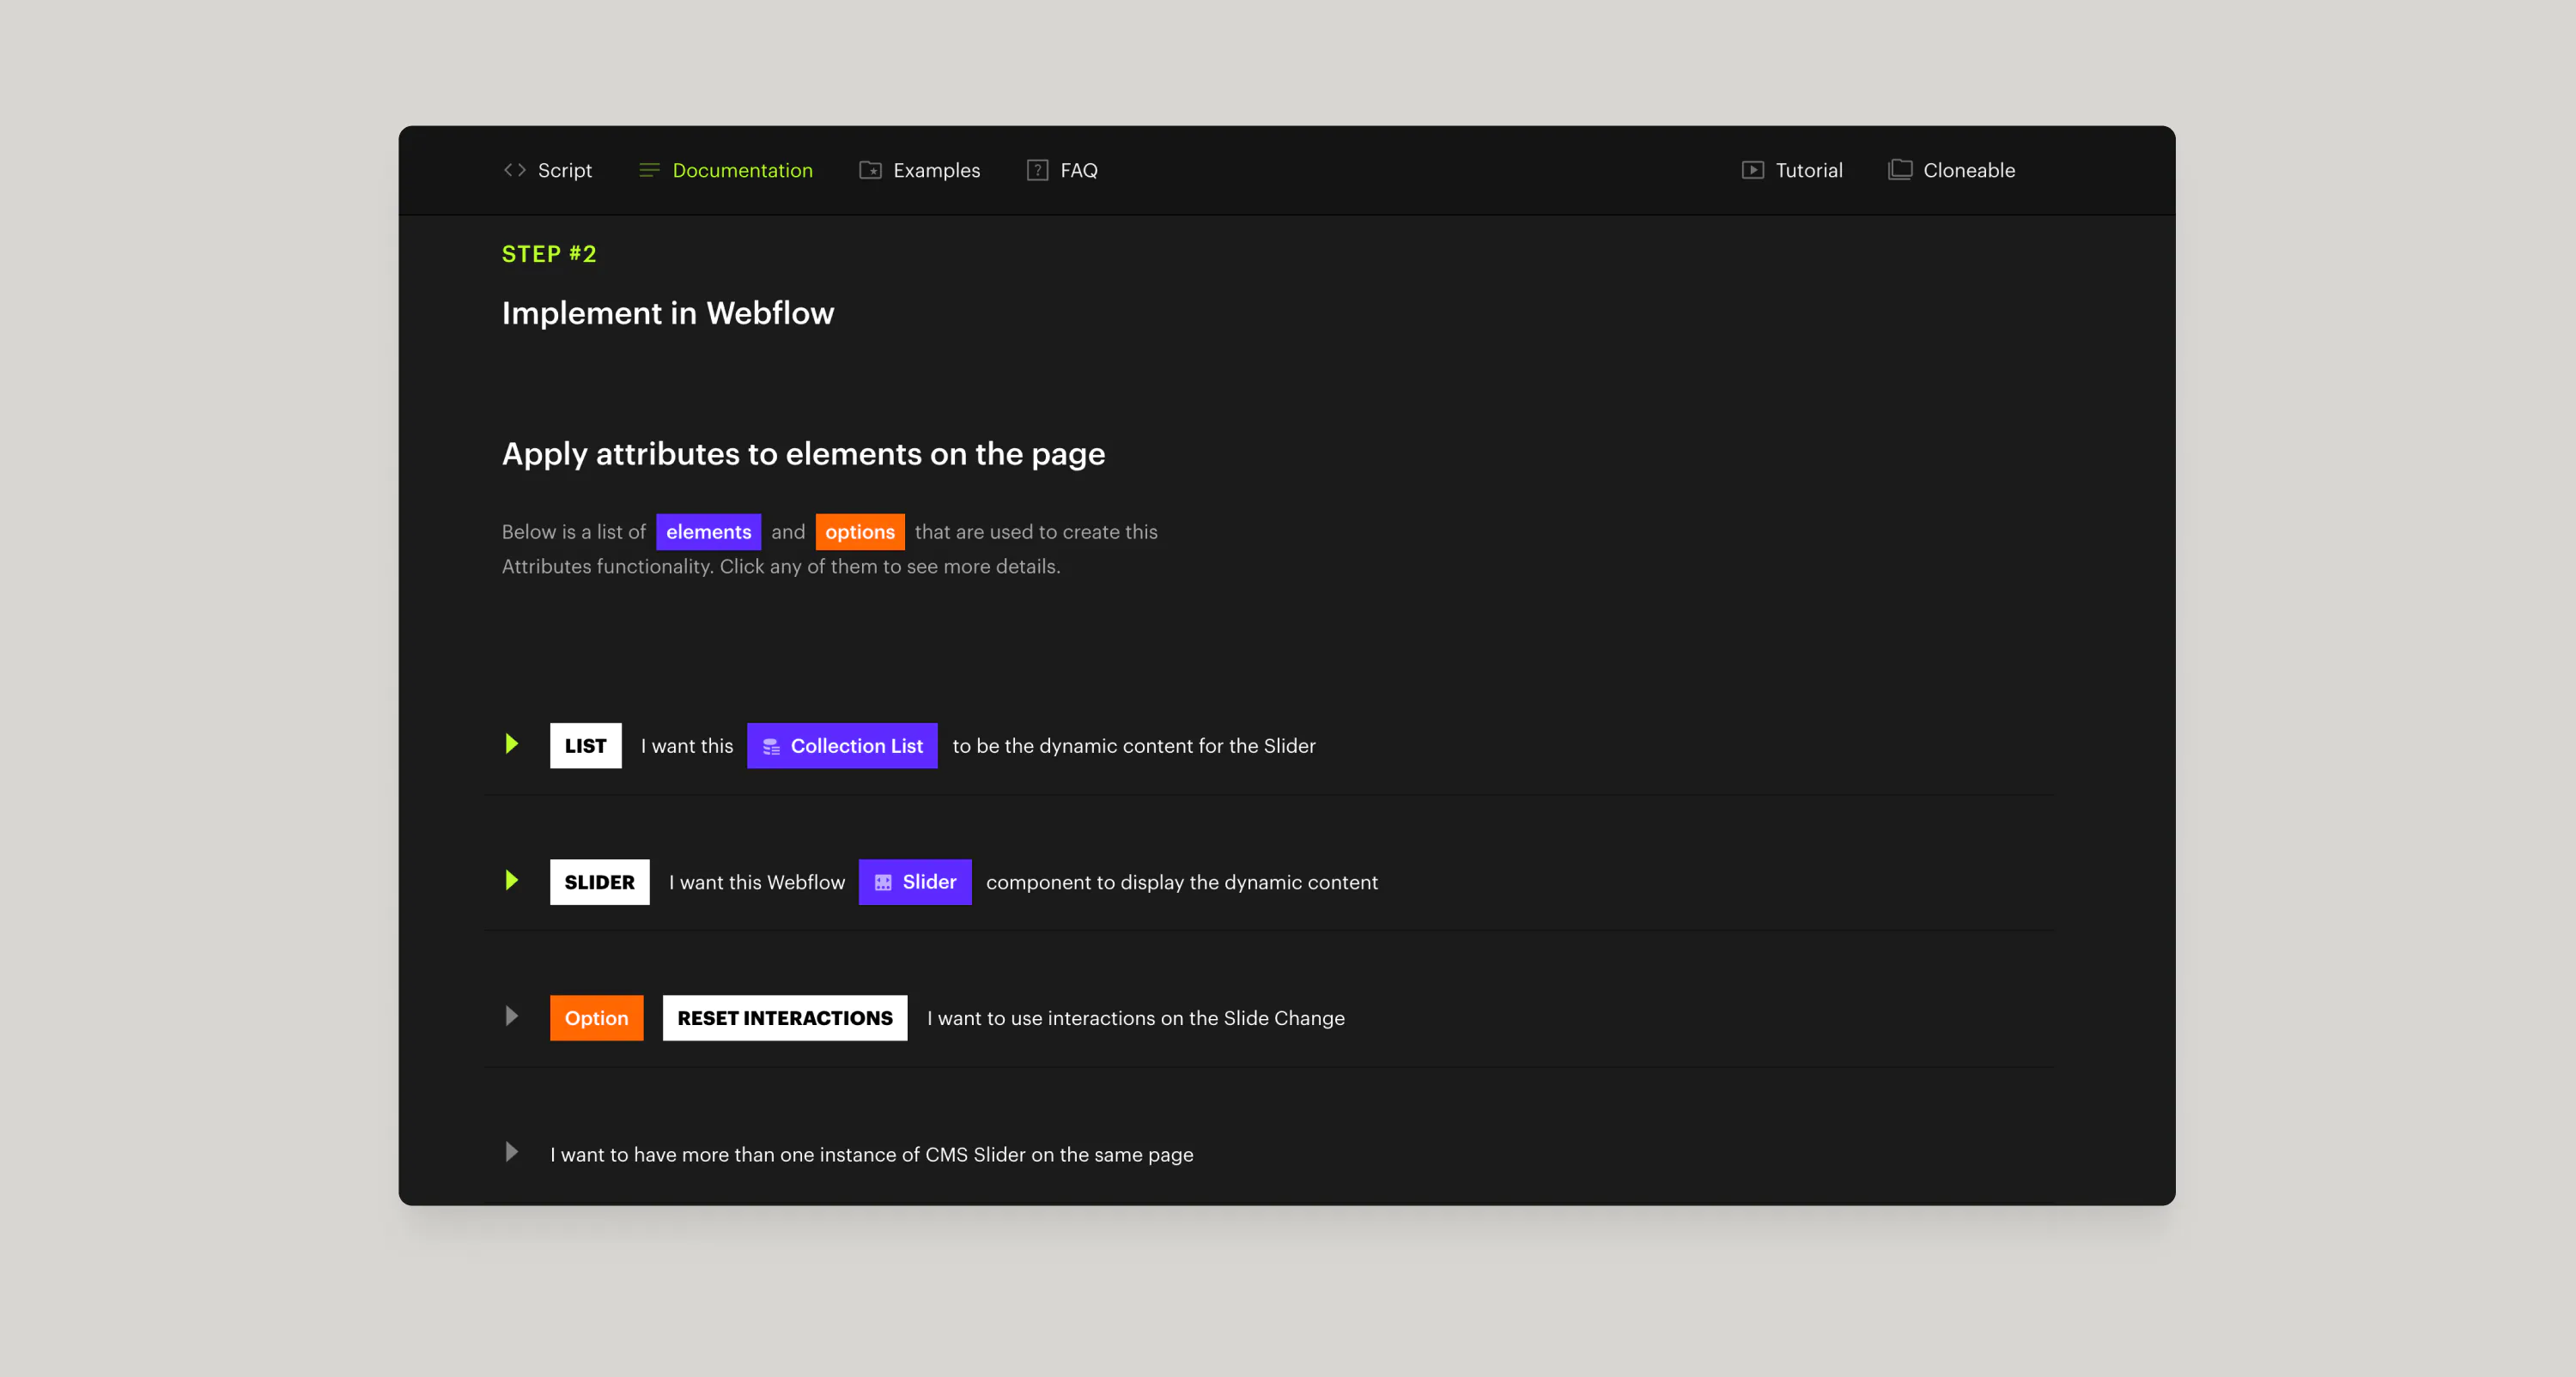Switch to the Documentation tab
The image size is (2576, 1377).
point(725,170)
